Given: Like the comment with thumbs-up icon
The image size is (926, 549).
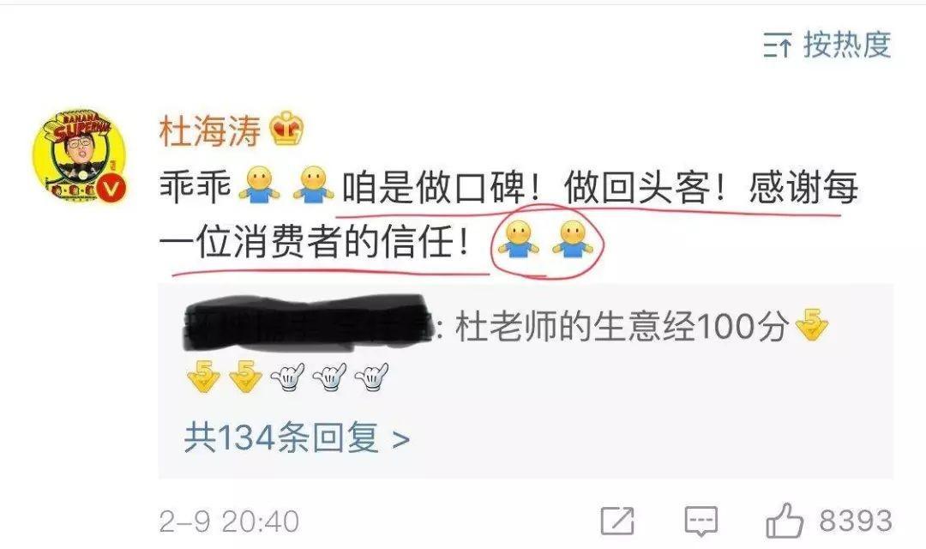Looking at the screenshot, I should (x=785, y=521).
